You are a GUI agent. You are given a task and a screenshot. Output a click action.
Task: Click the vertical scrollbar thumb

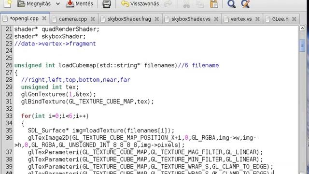(302, 45)
